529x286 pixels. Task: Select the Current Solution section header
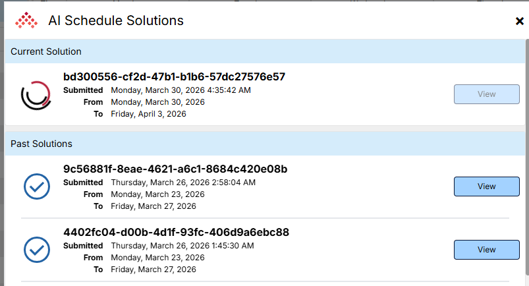46,51
